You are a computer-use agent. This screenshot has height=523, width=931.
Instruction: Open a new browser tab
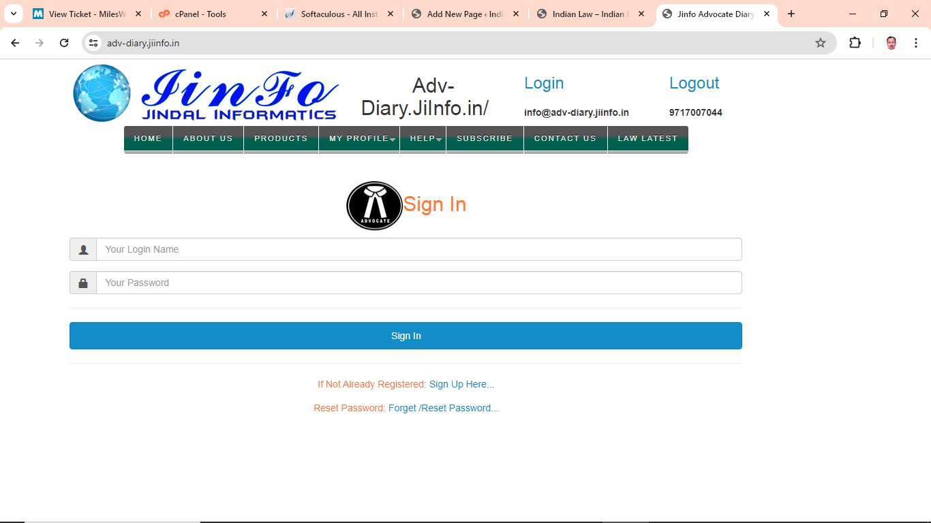click(791, 14)
